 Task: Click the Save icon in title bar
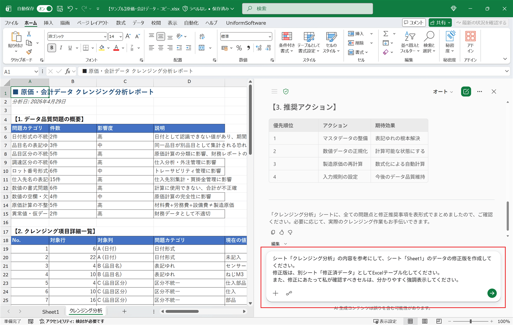point(60,9)
